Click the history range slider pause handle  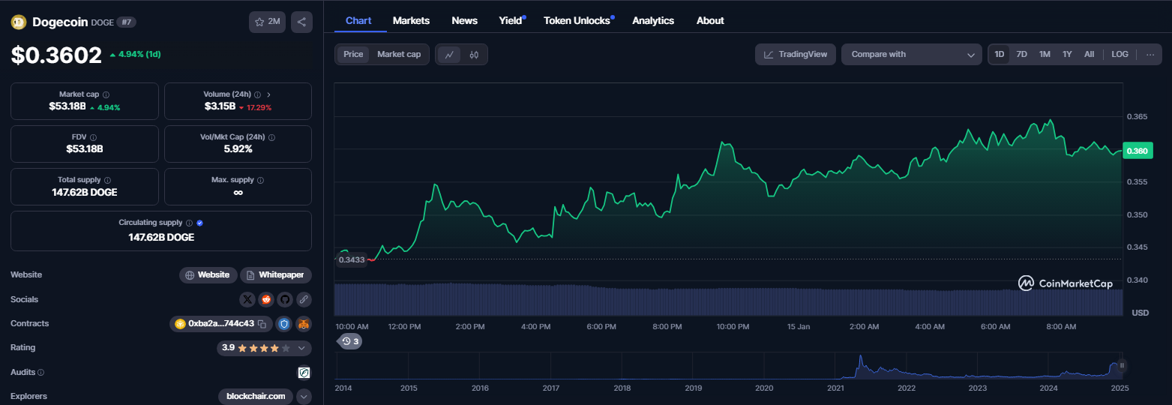[x=1123, y=366]
